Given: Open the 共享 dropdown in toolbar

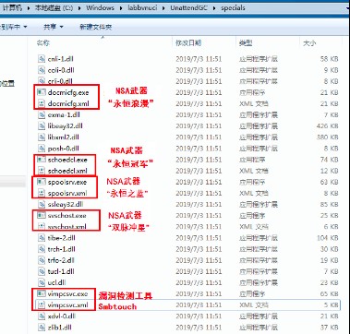Looking at the screenshot, I should 54,27.
